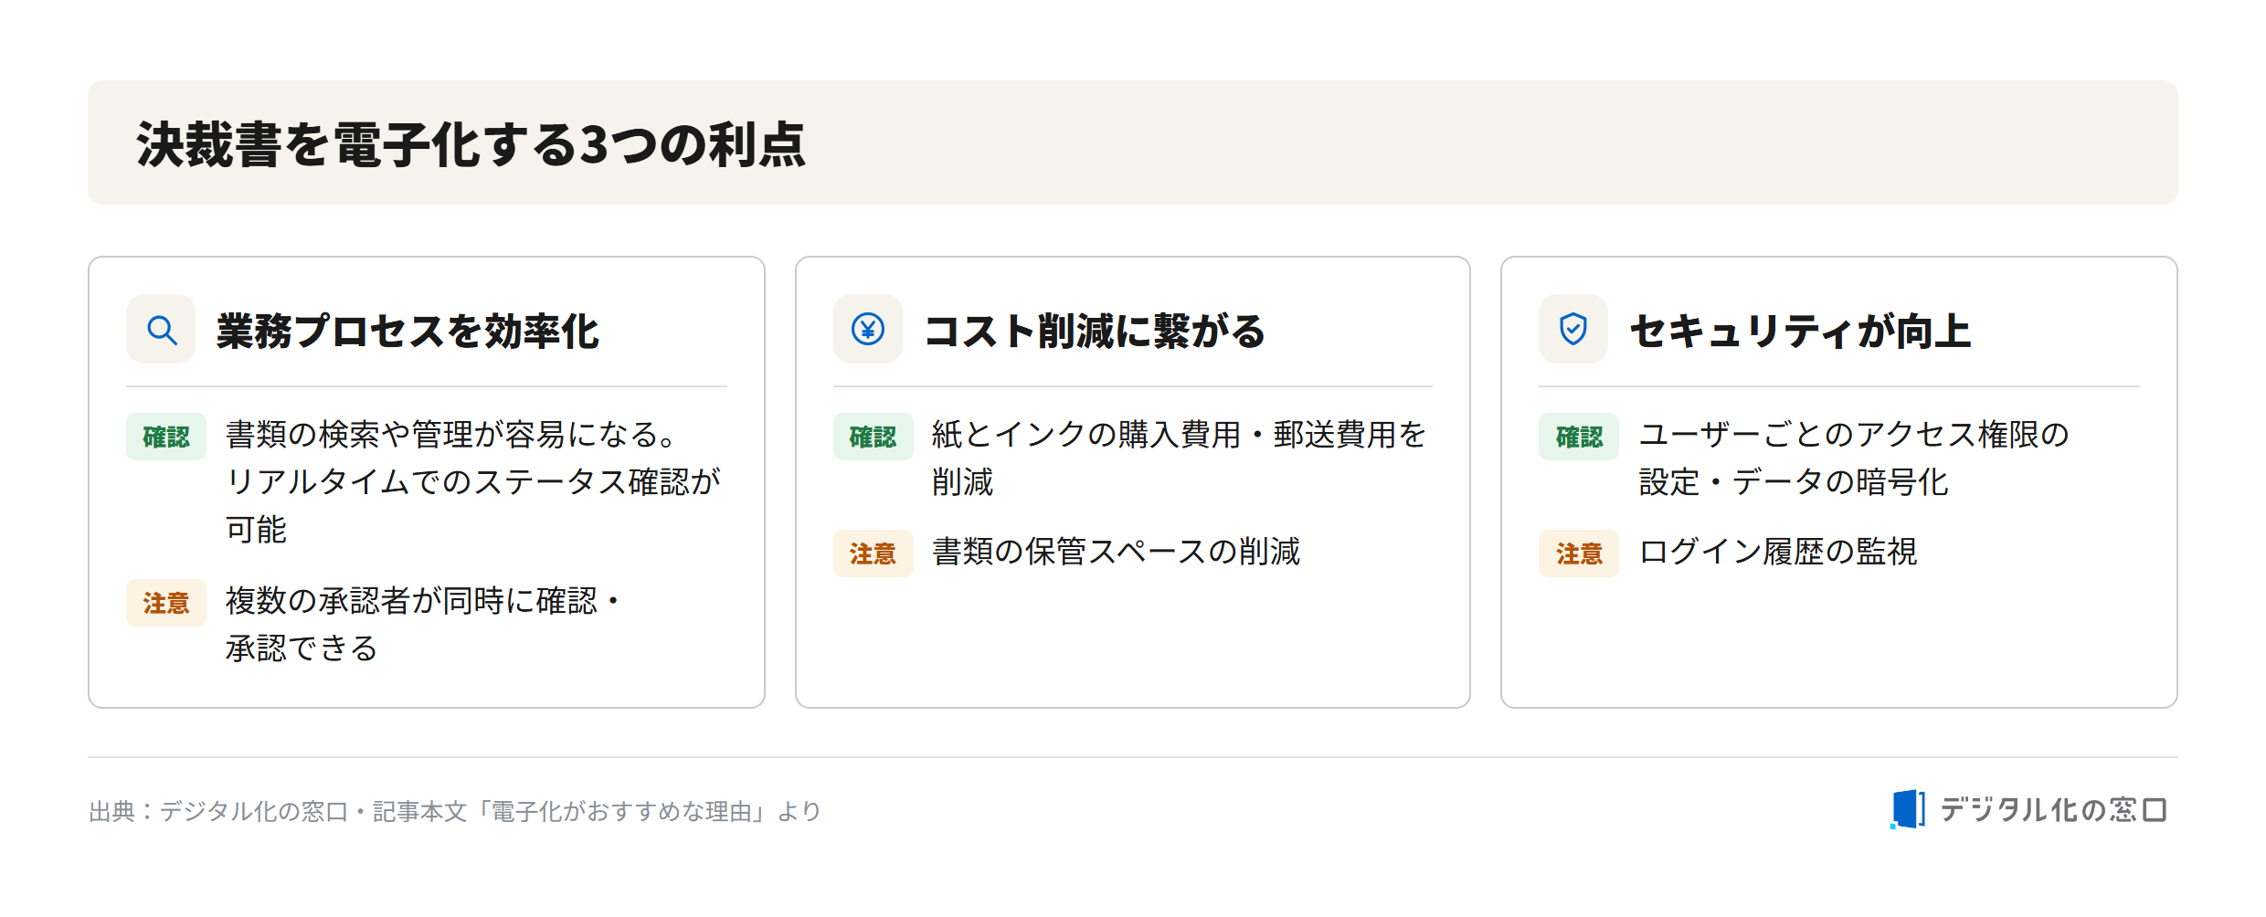
Task: Click the text 書類の保管スペースの削減
Action: pyautogui.click(x=1117, y=552)
